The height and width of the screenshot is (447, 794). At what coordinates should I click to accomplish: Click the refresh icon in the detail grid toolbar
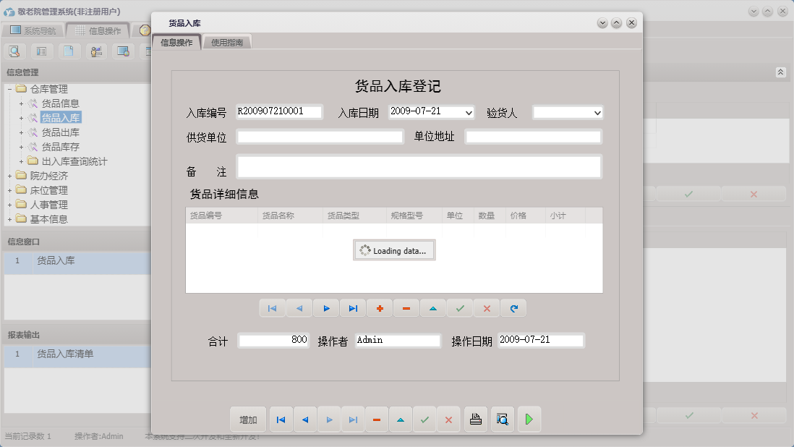513,307
